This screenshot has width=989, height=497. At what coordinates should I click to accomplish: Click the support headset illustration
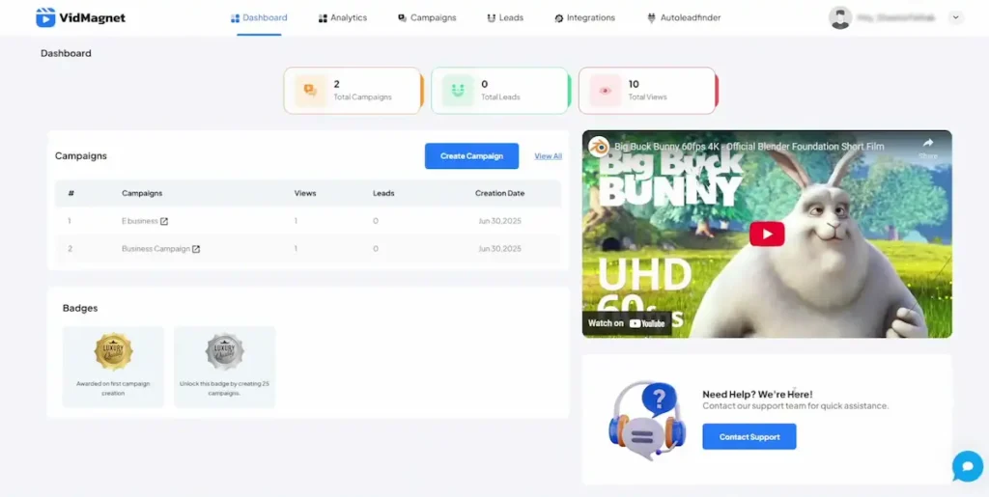(647, 421)
